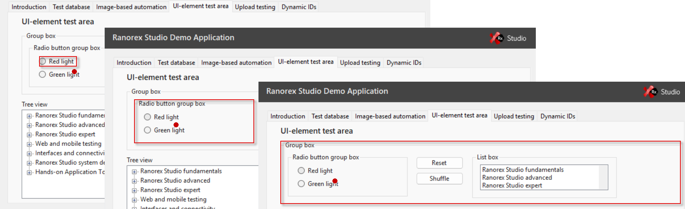Click the Shuffle button
This screenshot has width=685, height=209.
pyautogui.click(x=440, y=178)
